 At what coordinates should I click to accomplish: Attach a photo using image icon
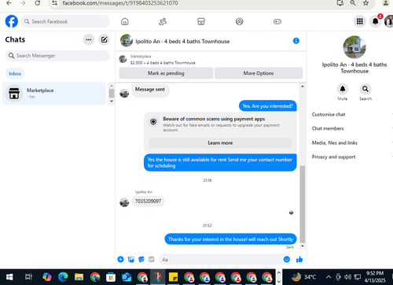(131, 260)
